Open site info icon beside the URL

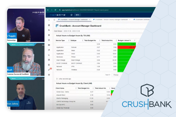coord(60,10)
